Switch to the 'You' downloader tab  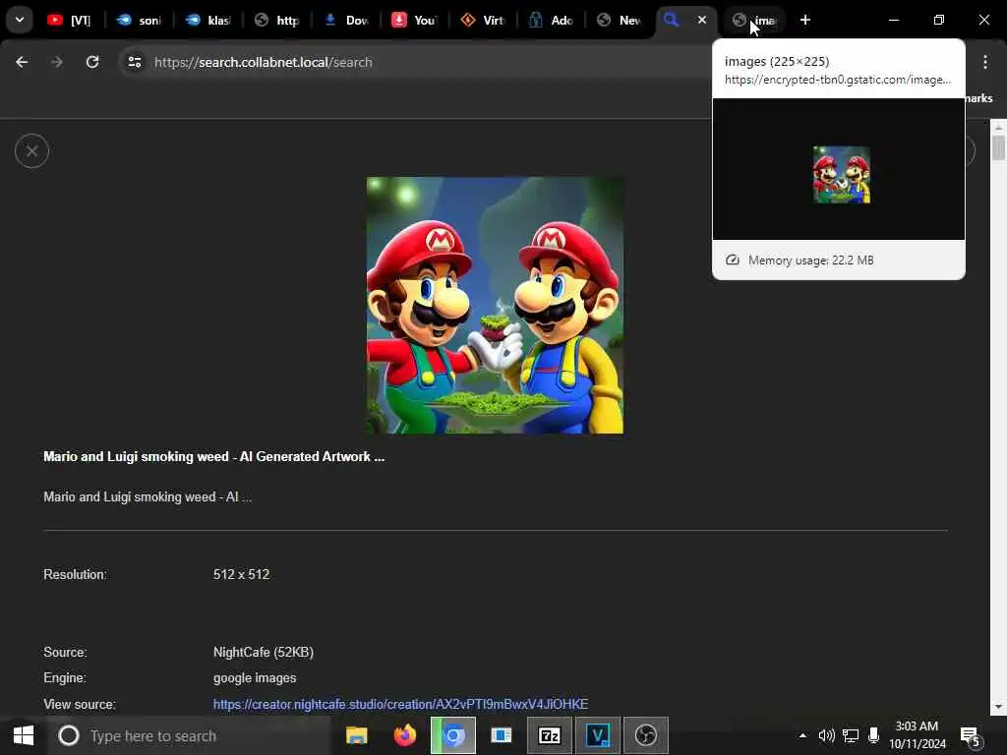(x=414, y=20)
